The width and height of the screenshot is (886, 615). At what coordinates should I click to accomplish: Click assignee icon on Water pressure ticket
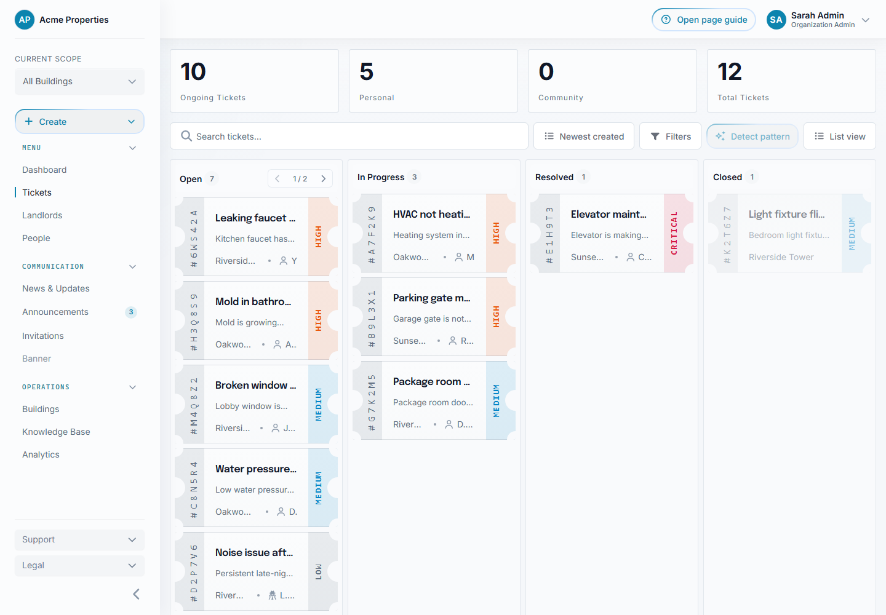click(281, 512)
